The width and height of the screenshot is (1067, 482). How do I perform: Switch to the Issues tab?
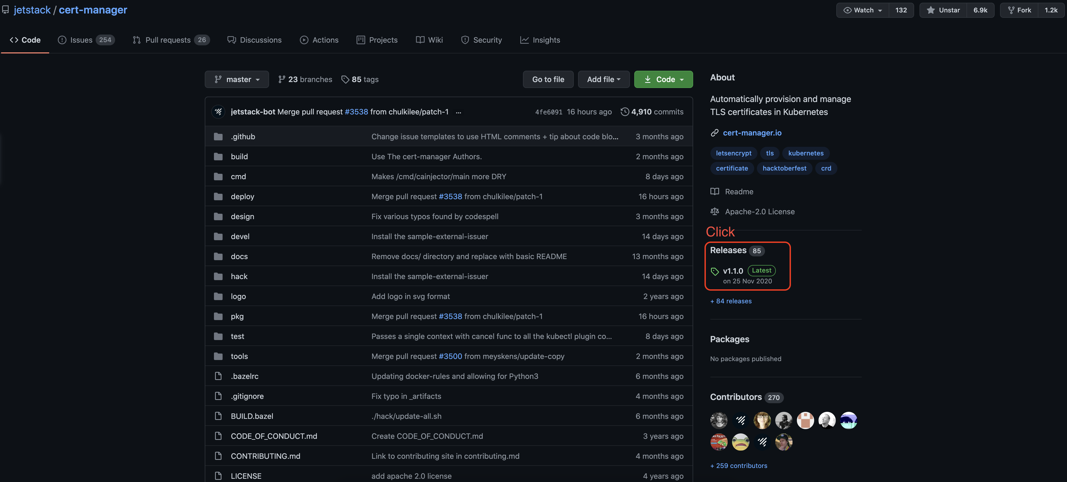[86, 40]
